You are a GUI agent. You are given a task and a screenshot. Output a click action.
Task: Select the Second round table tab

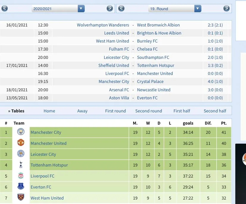pyautogui.click(x=149, y=111)
